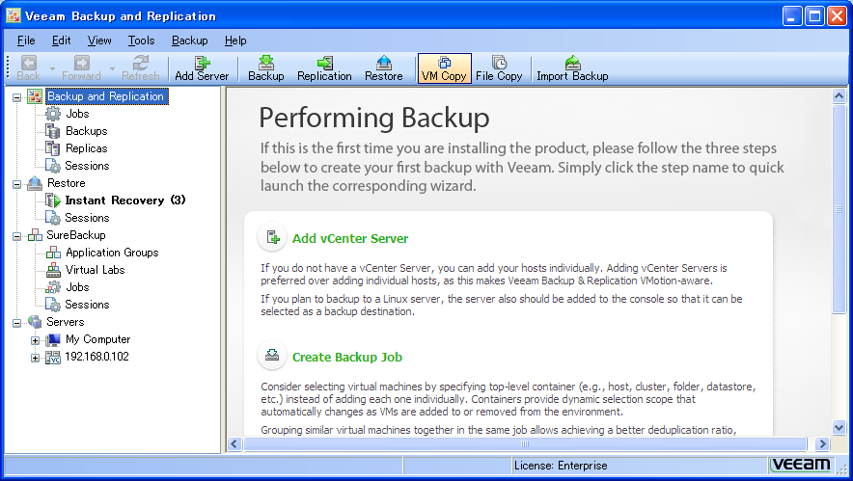Click the icon beside Create Backup Job

[272, 356]
